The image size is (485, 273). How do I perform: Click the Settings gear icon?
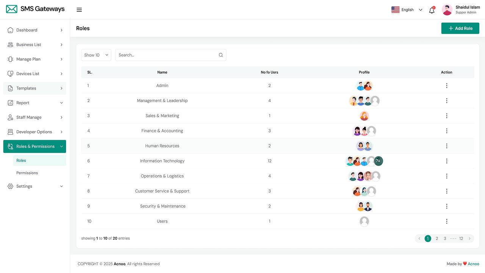[x=10, y=187]
